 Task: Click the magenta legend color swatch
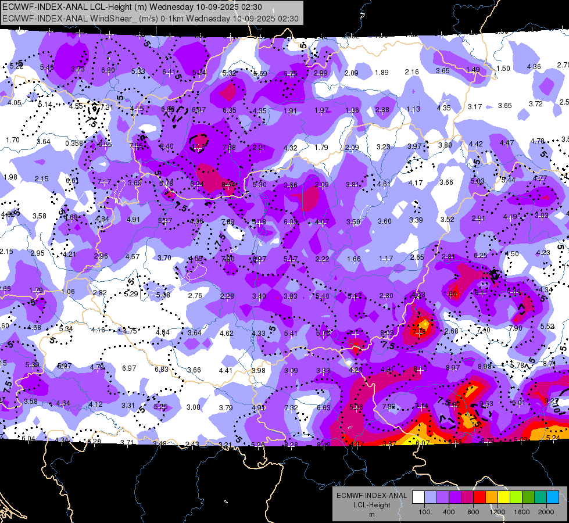pyautogui.click(x=467, y=497)
